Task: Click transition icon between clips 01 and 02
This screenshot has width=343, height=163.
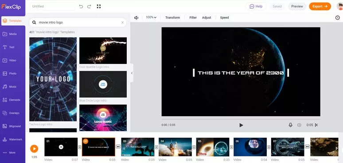Action: (80, 147)
